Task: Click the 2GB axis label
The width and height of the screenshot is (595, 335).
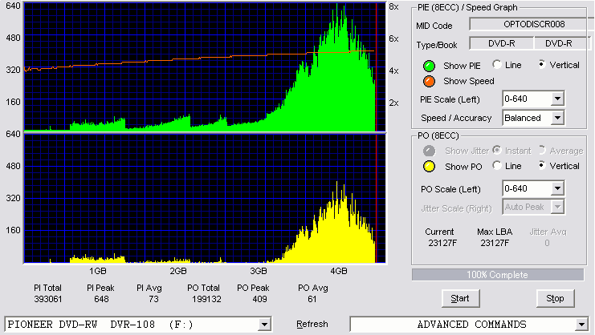Action: click(x=178, y=271)
